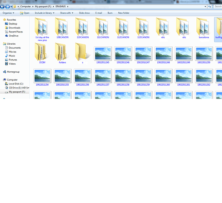Click the Burn toolbar item
This screenshot has height=203, width=222.
(x=110, y=13)
